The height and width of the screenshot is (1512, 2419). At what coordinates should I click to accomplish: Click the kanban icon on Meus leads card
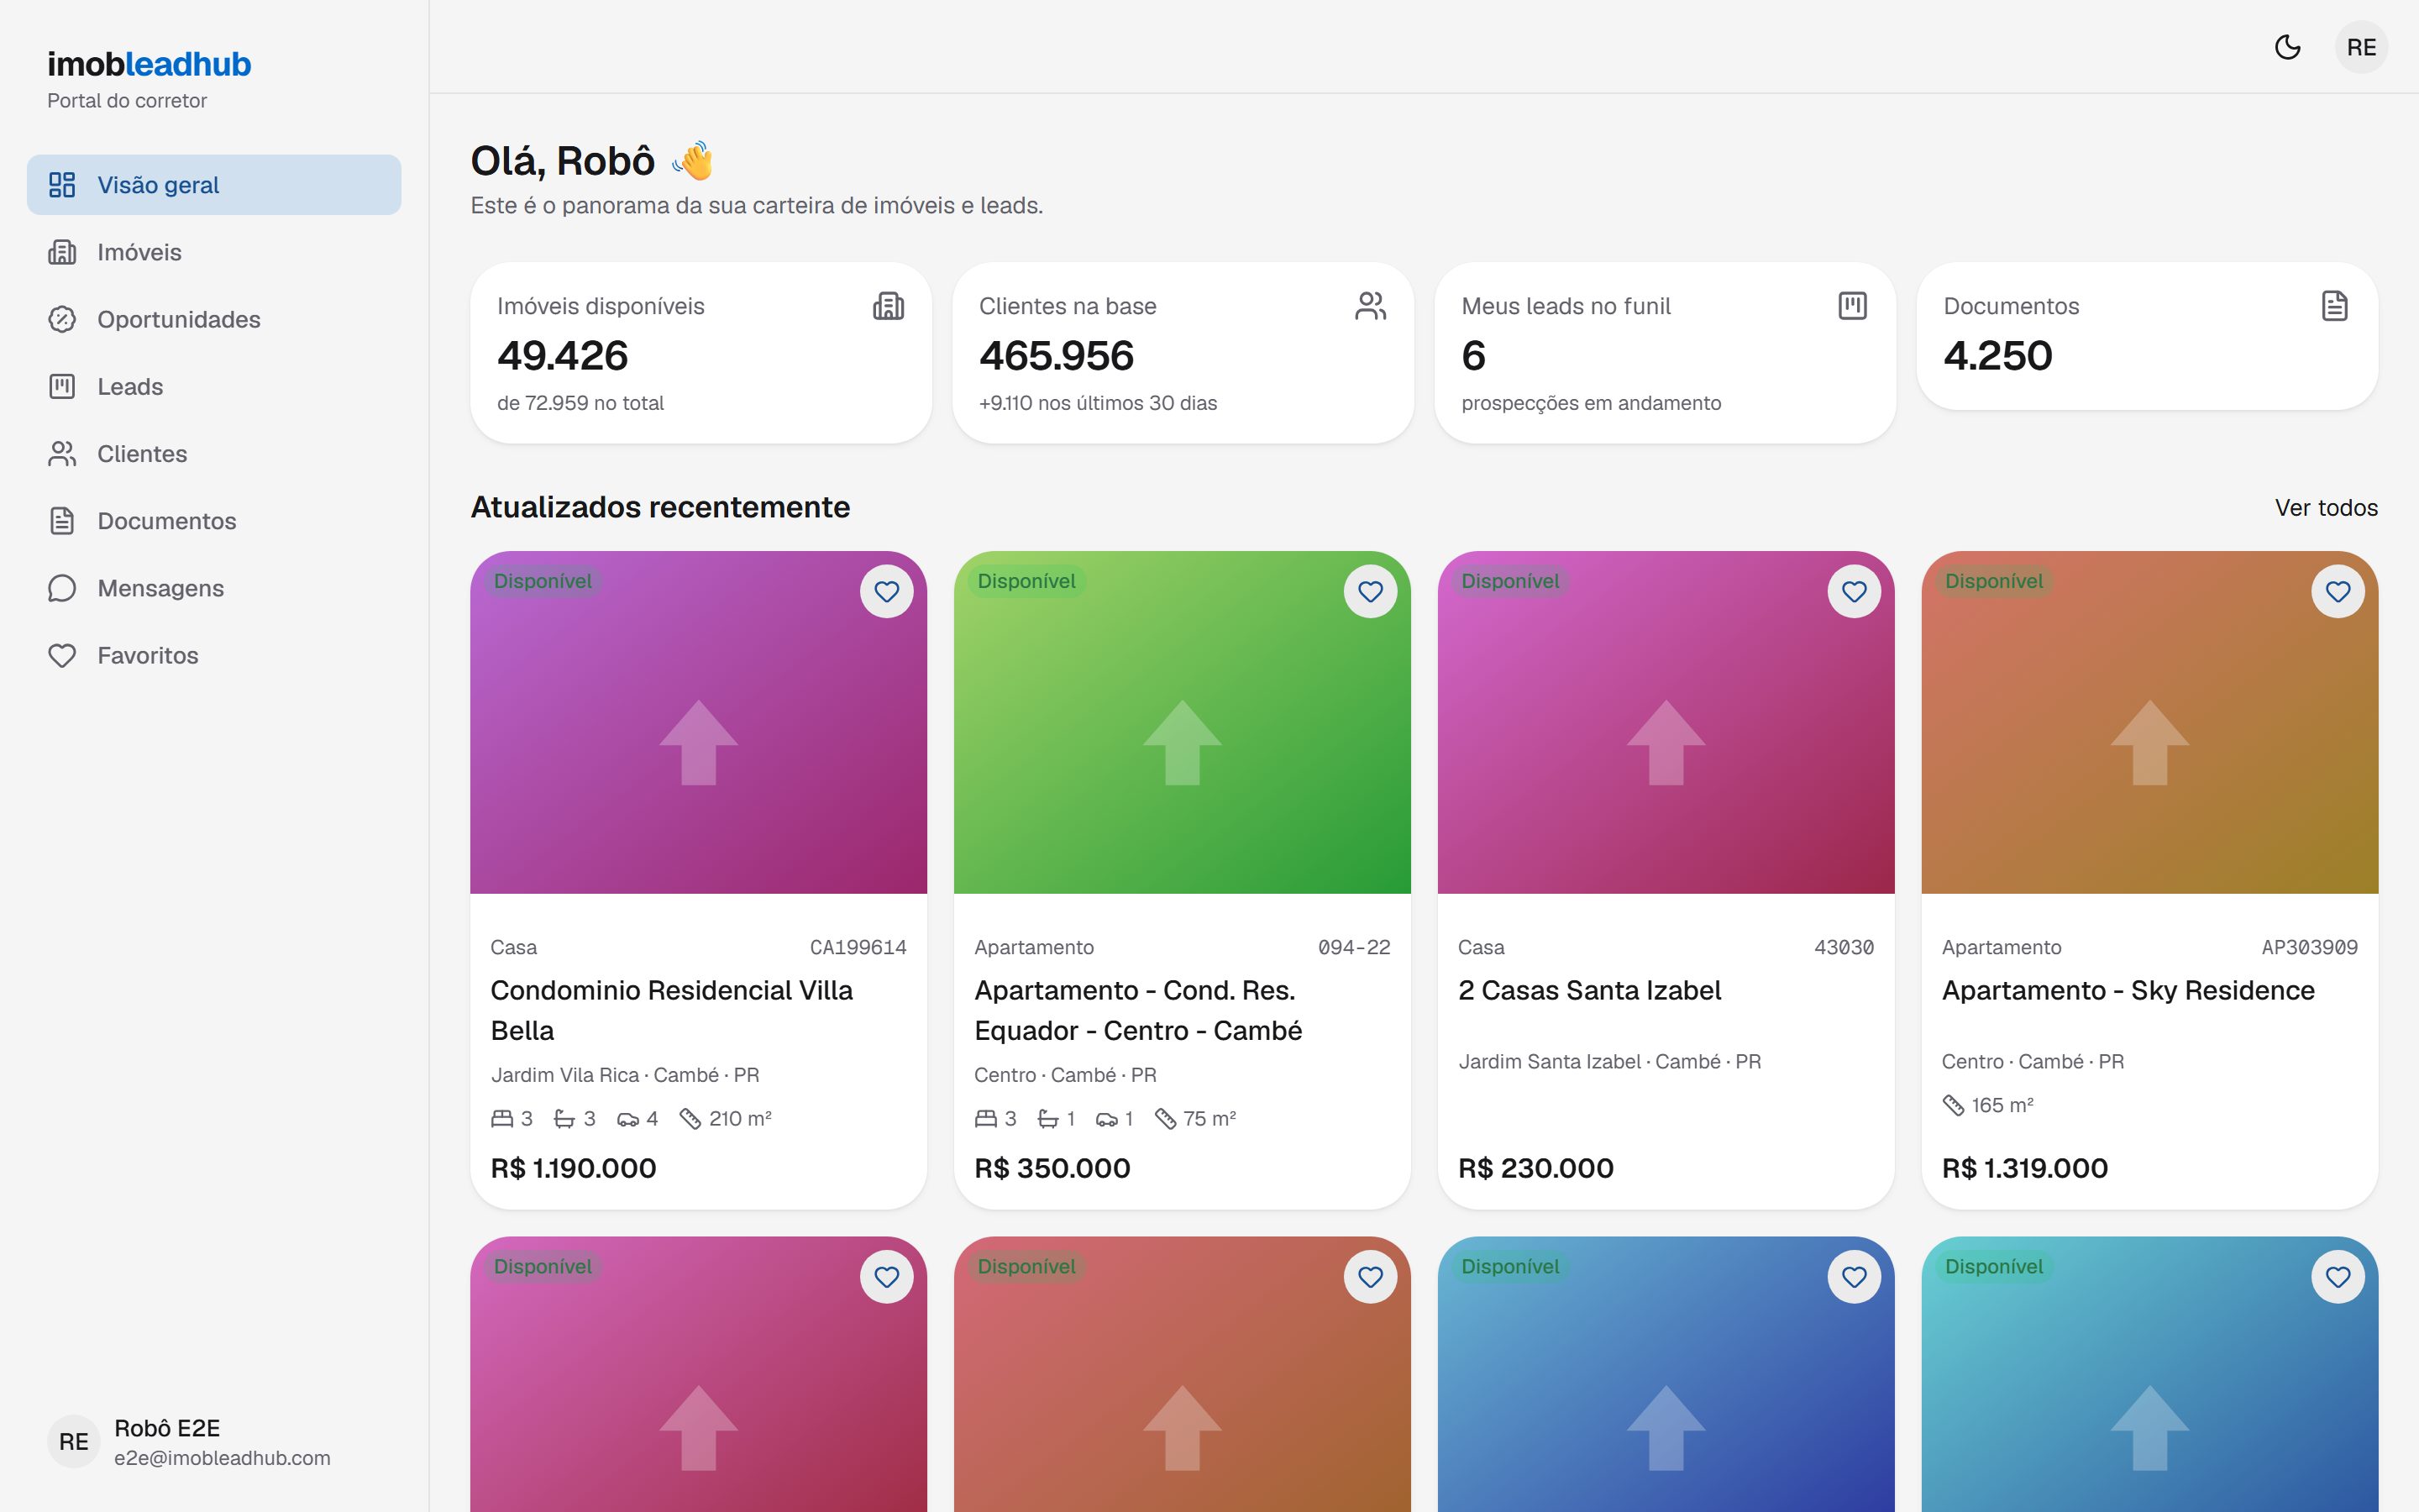[x=1852, y=306]
